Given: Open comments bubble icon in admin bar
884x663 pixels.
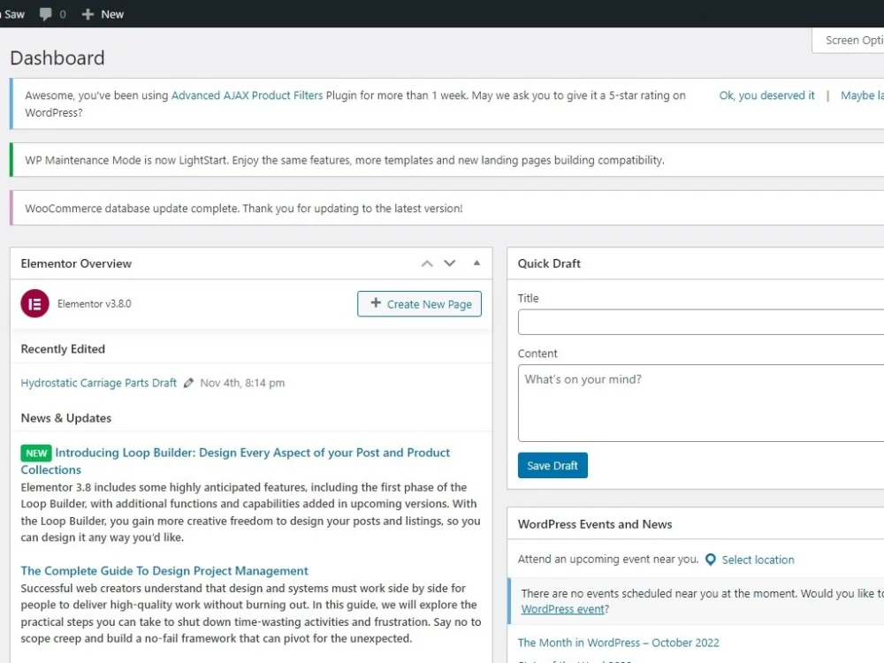Looking at the screenshot, I should point(46,14).
